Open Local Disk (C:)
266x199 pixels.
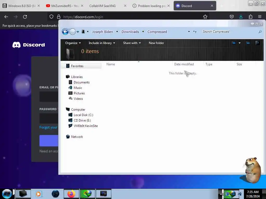point(83,115)
